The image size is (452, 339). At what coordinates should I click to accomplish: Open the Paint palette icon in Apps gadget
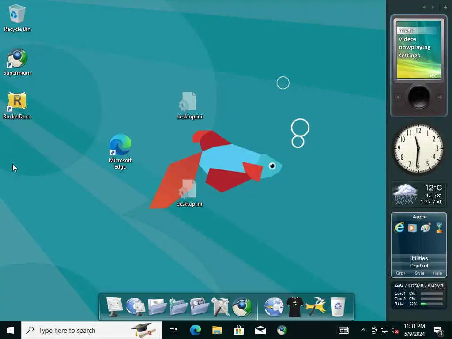(426, 228)
